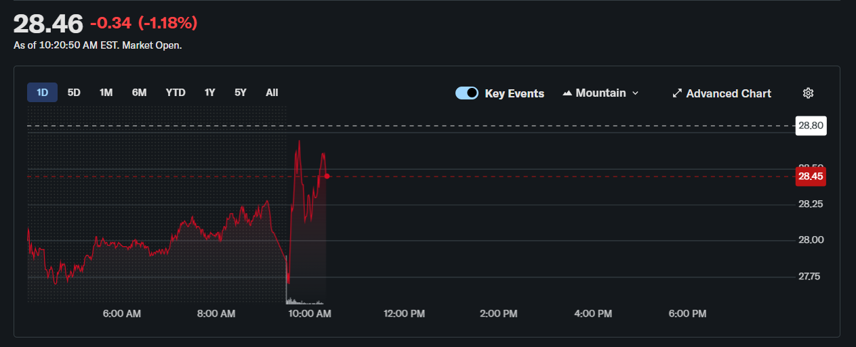
Task: Switch to the 5D time range
Action: click(74, 93)
